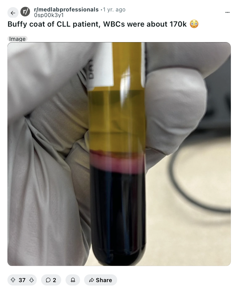Click the vote score of 37
238x288 pixels.
pos(22,280)
